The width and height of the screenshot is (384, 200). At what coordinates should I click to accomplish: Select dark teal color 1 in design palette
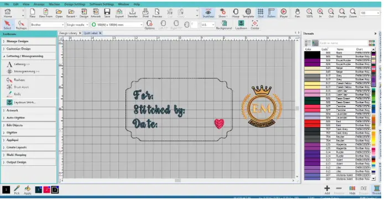coord(39,190)
